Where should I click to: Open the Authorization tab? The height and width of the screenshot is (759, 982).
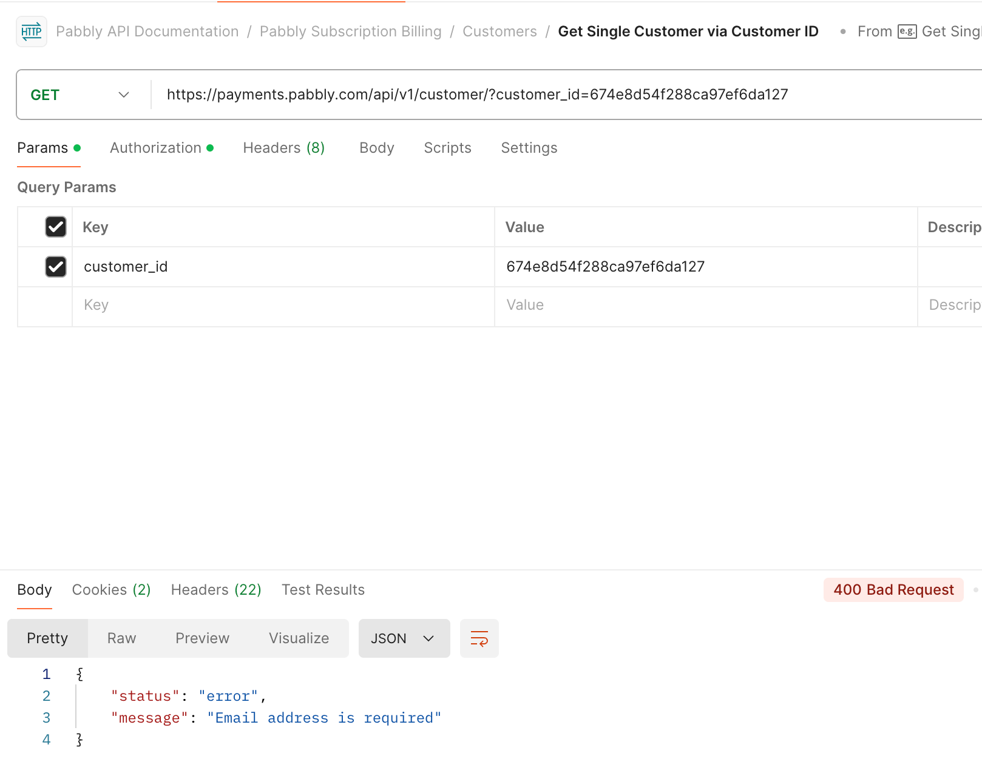coord(161,148)
